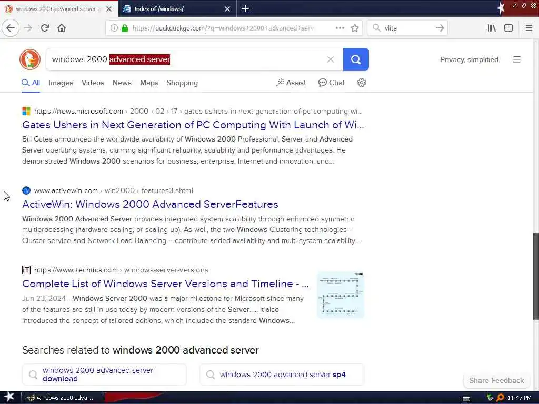Viewport: 539px width, 404px height.
Task: Switch to the Videos tab
Action: 93,83
